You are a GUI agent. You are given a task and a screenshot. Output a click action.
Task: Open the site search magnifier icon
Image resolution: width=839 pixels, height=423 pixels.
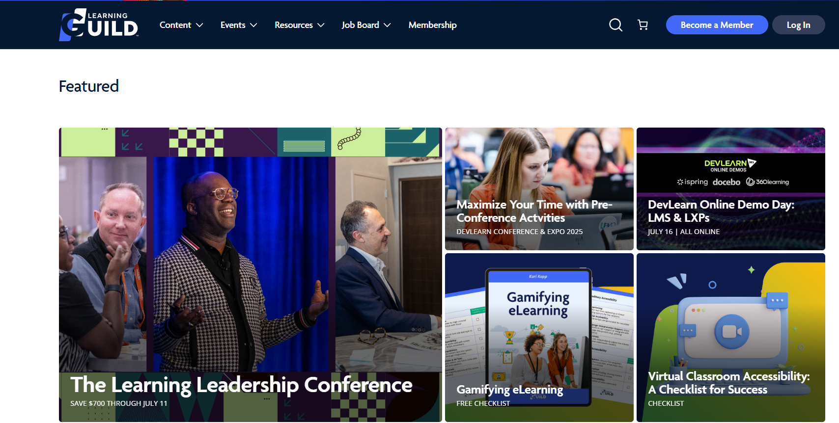pyautogui.click(x=615, y=25)
